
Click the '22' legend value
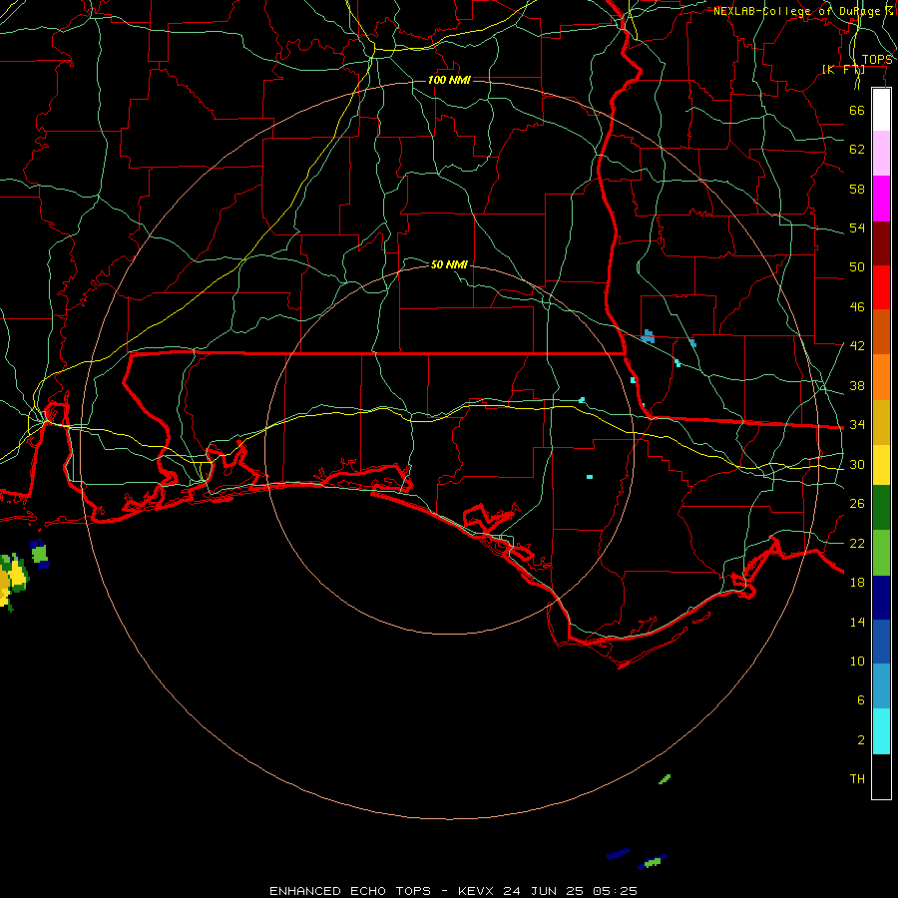point(857,543)
